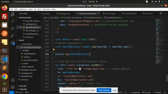Click line number 169 in gutter

click(x=47, y=65)
